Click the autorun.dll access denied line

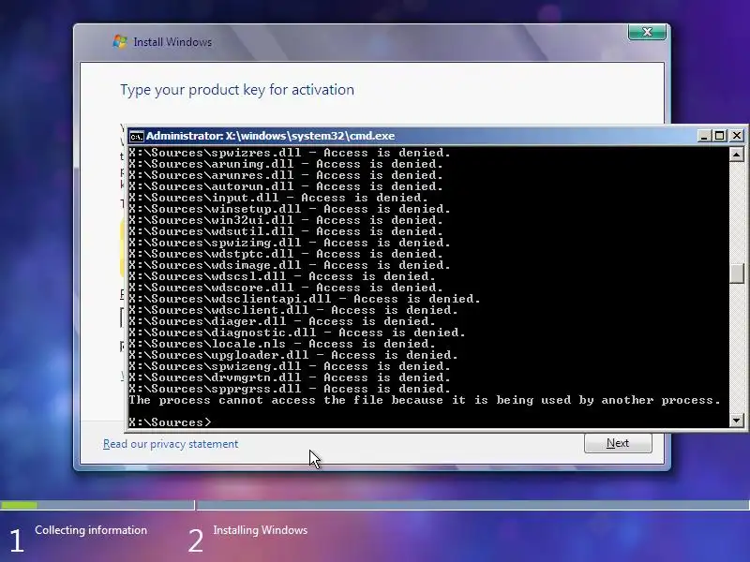[286, 186]
